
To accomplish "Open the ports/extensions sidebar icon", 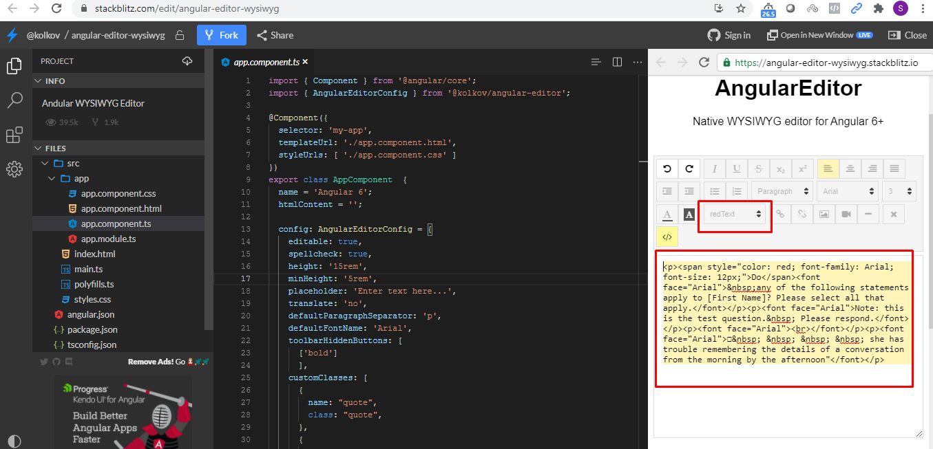I will [x=14, y=135].
